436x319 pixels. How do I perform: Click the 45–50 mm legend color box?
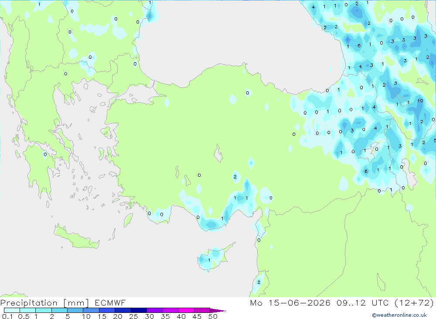[202, 310]
